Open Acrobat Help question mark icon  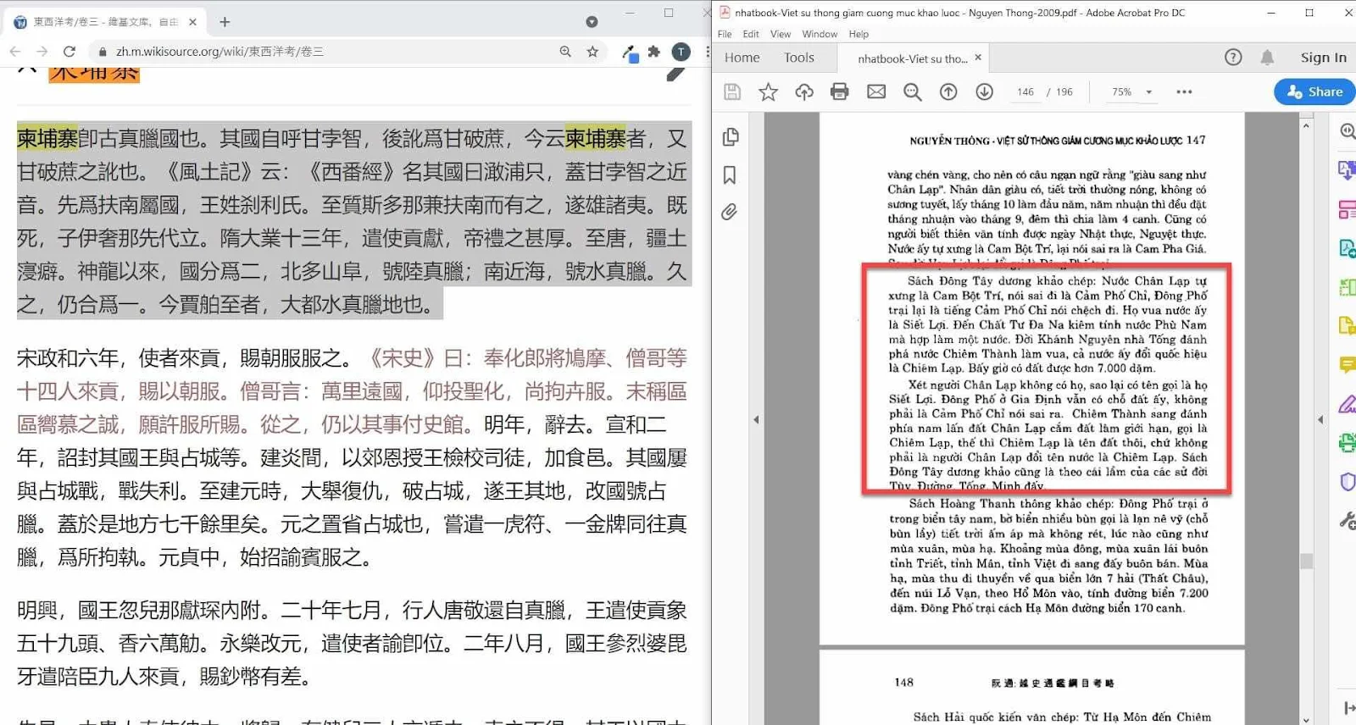(1233, 58)
